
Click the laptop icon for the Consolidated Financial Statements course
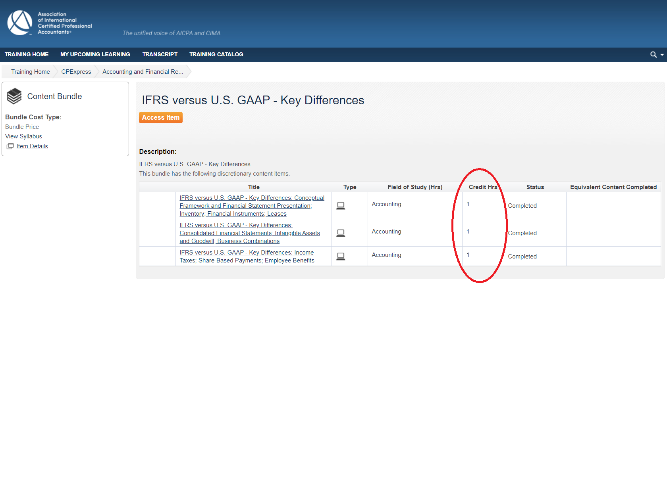coord(341,233)
